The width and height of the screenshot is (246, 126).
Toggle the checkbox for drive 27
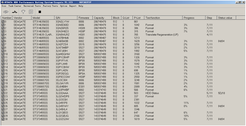click(x=3, y=109)
